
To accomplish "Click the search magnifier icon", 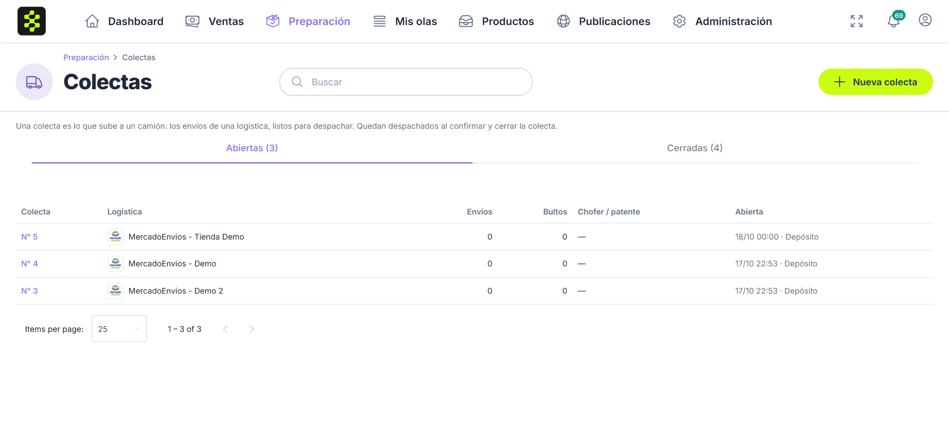I will [297, 82].
